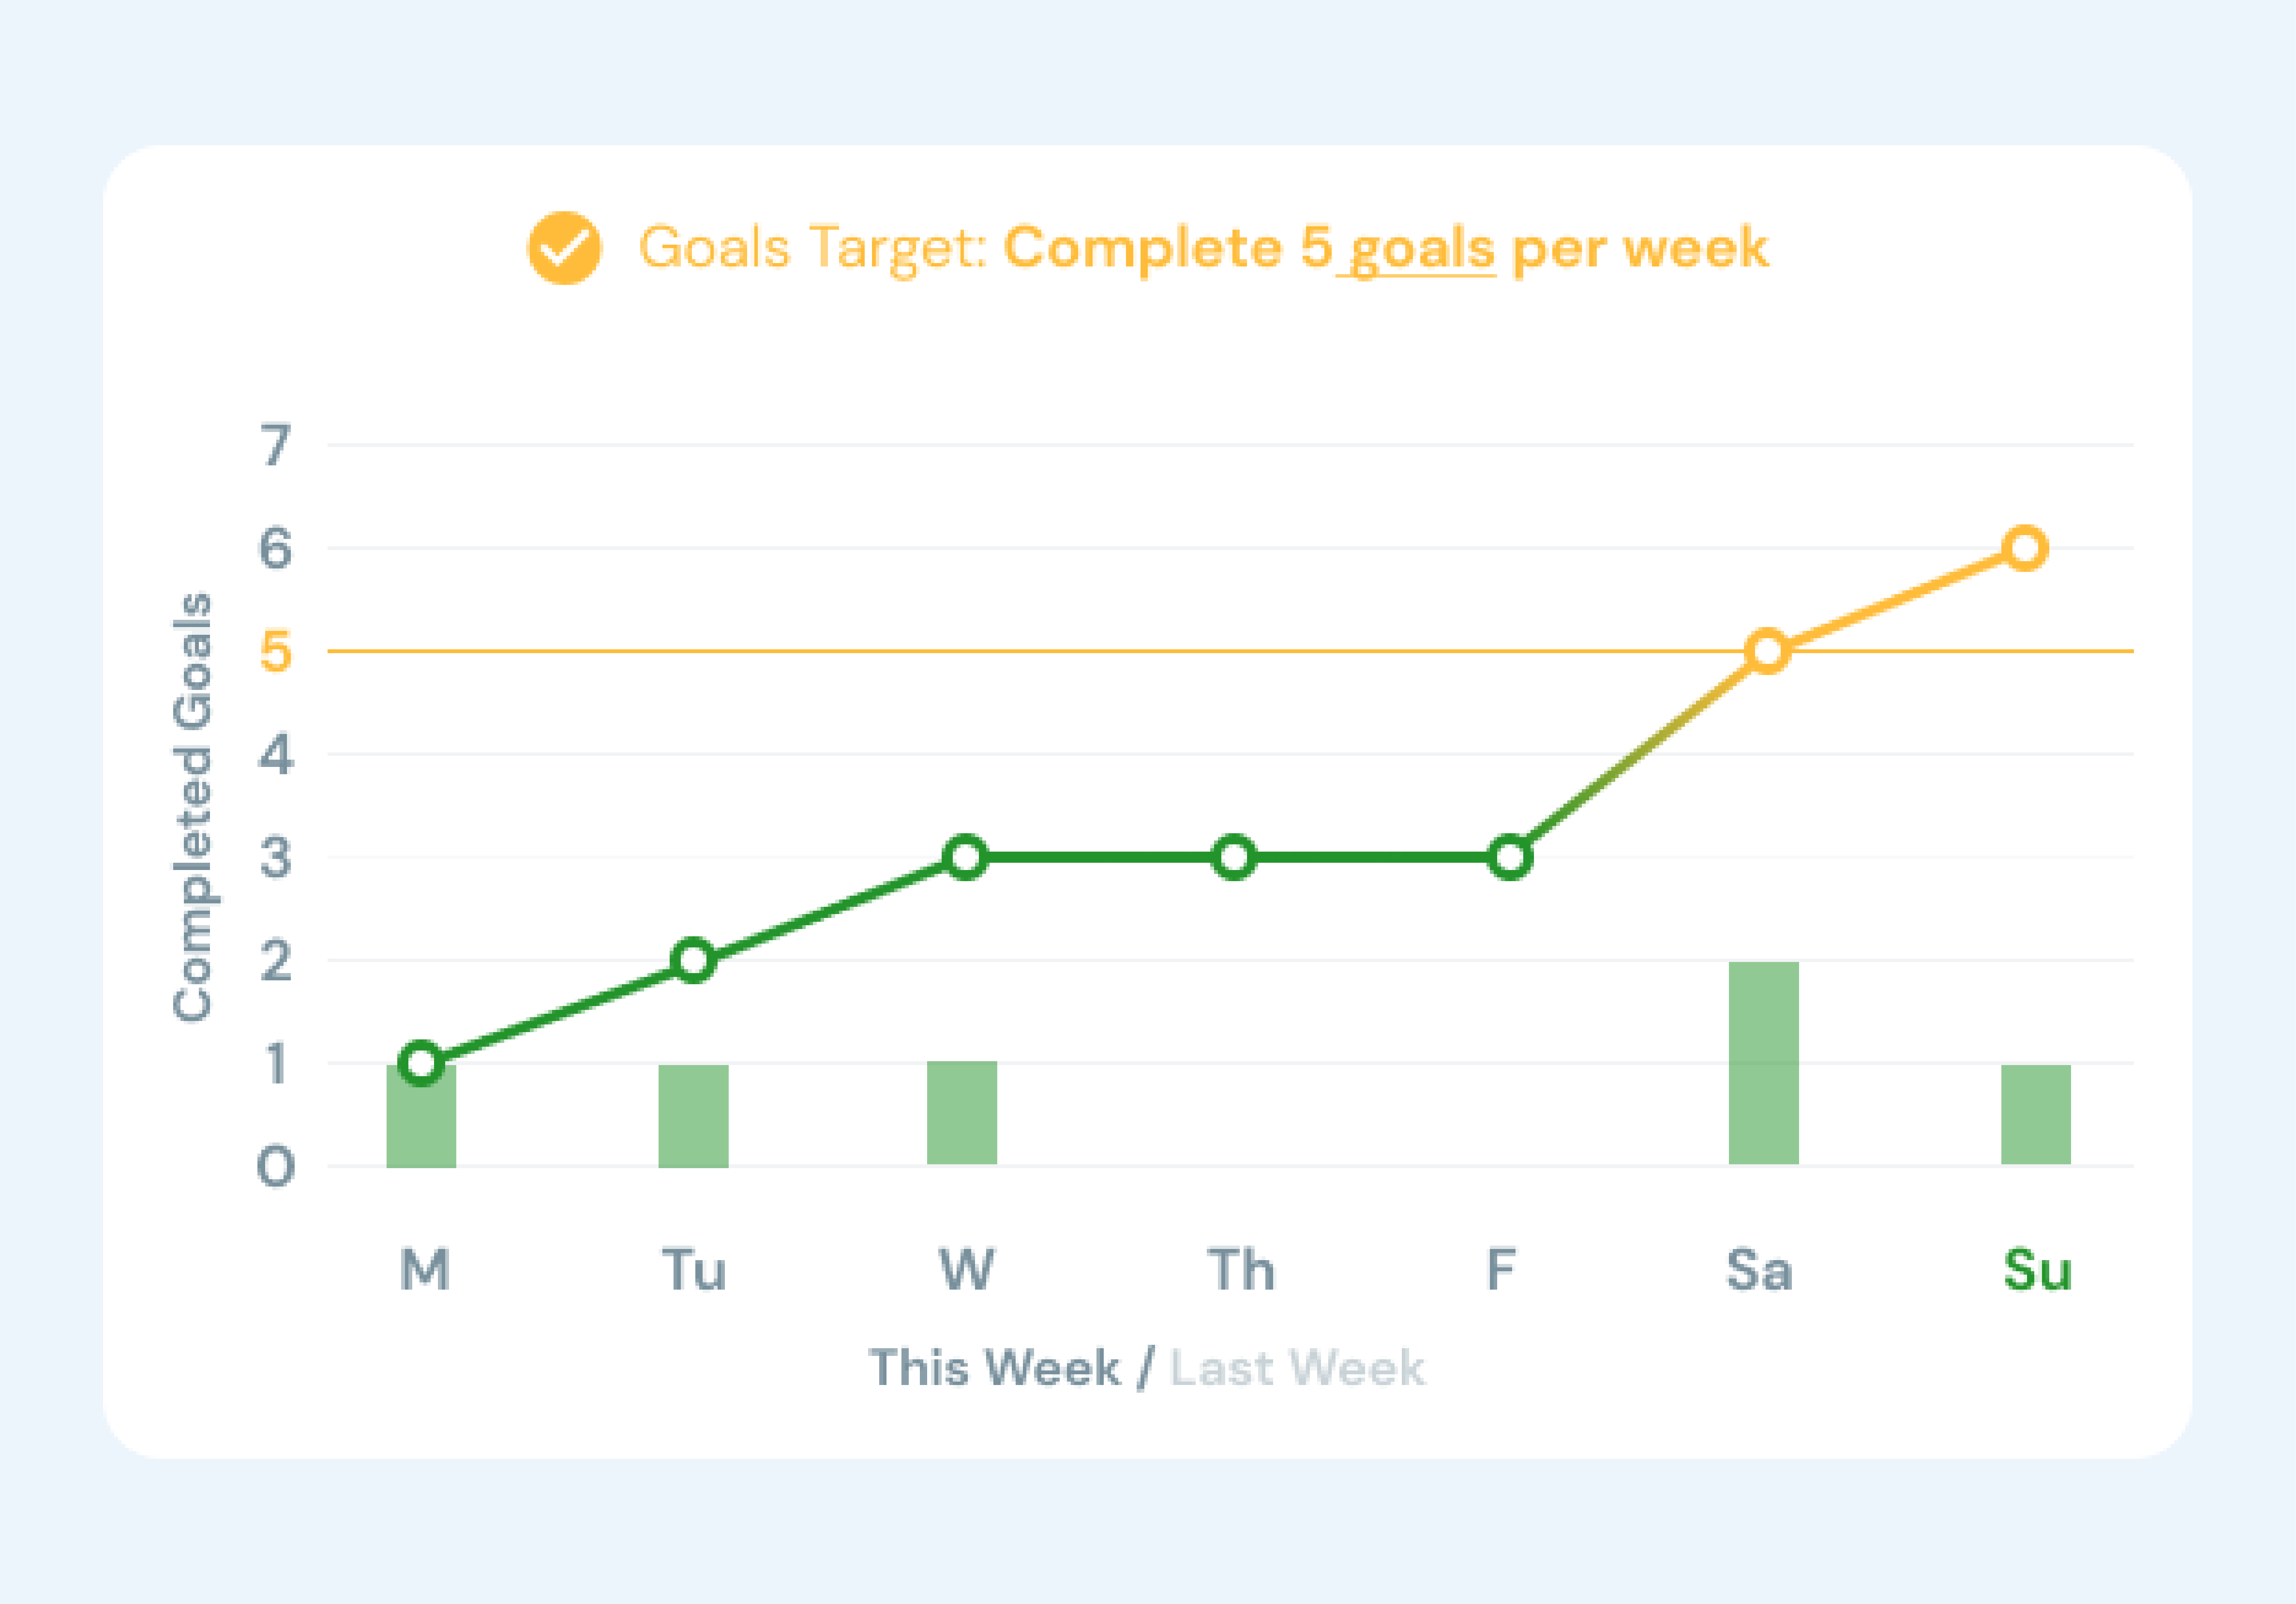
Task: Select Saturday's orange data point
Action: (x=1766, y=652)
